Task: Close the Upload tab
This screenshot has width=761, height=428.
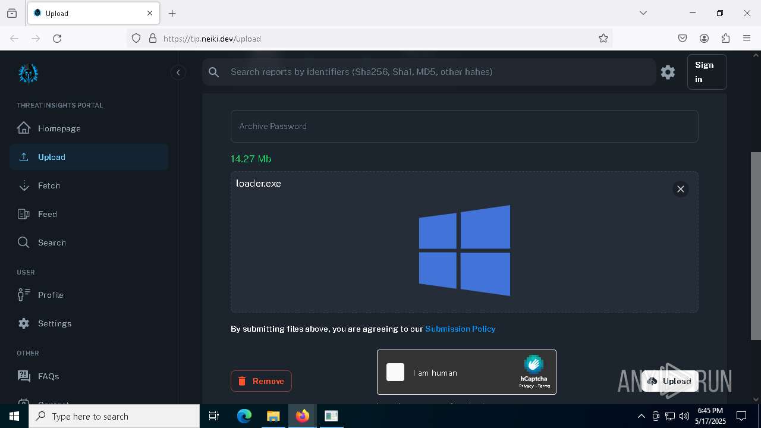Action: (x=150, y=13)
